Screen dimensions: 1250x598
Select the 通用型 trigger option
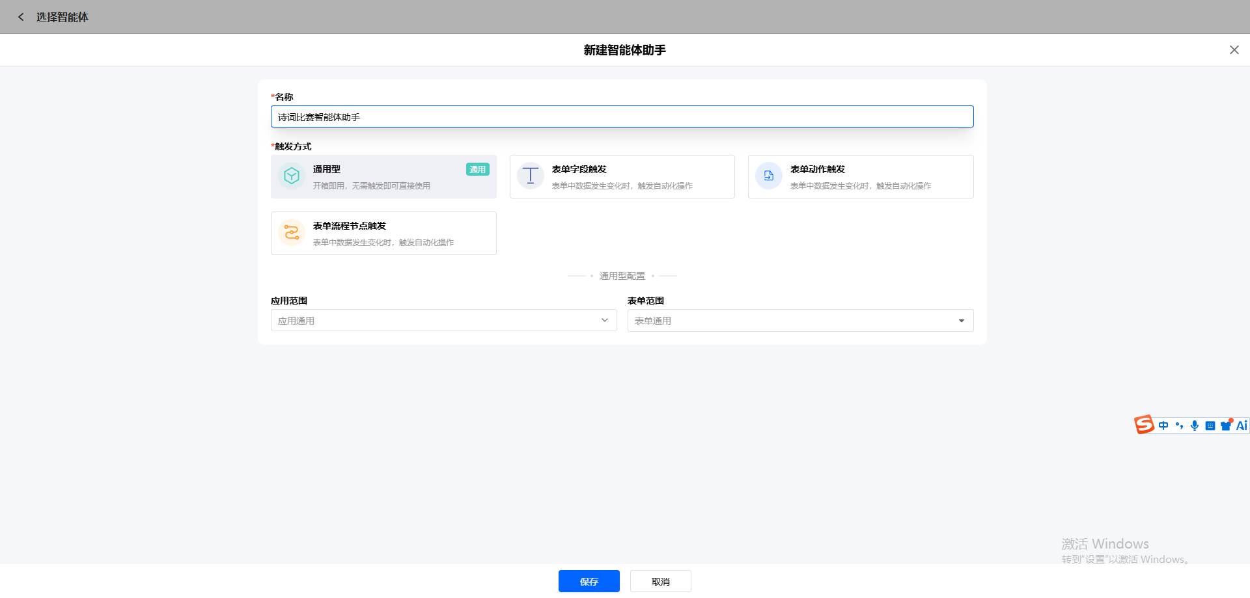(383, 176)
